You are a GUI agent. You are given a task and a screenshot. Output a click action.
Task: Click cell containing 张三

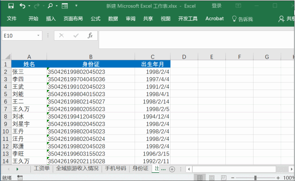pyautogui.click(x=29, y=72)
